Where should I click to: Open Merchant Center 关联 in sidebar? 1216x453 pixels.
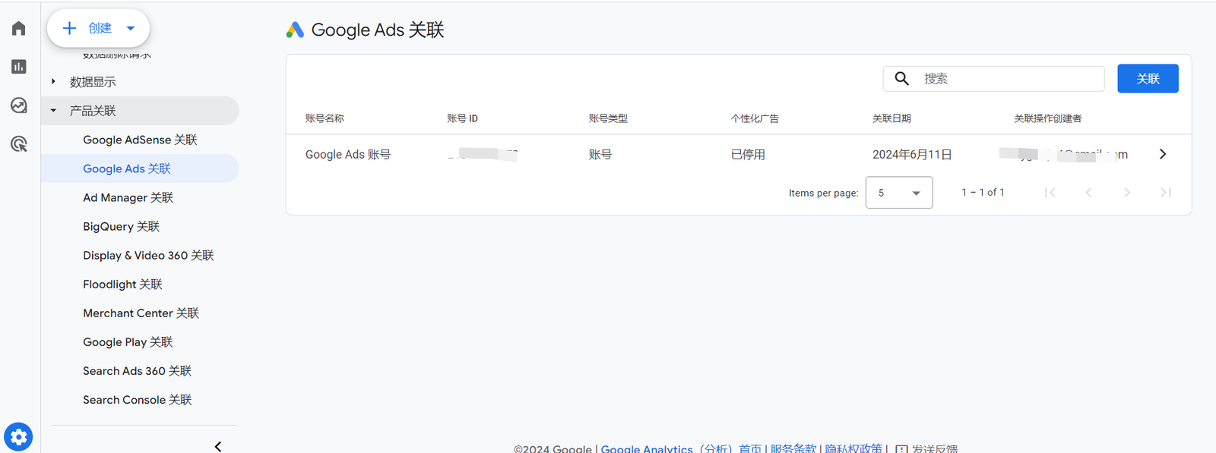141,313
